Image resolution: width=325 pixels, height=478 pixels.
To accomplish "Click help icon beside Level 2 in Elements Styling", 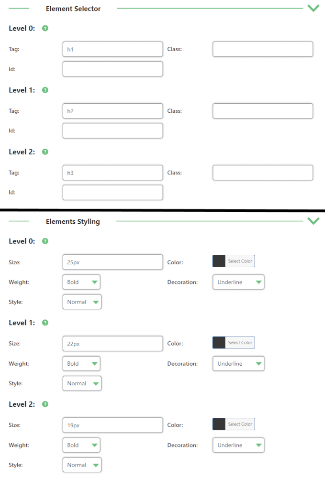I will click(x=45, y=404).
